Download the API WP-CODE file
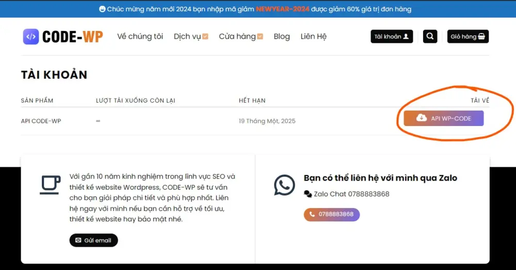516x270 pixels. 444,118
